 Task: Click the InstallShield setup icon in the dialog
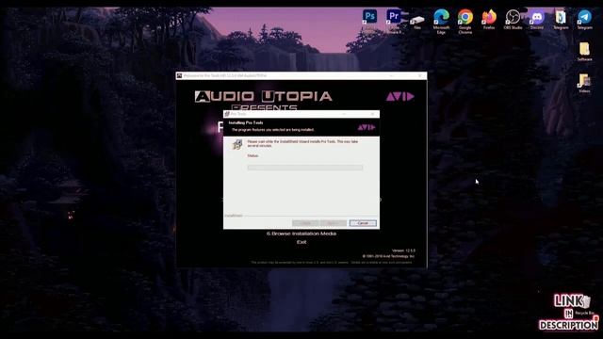point(237,144)
